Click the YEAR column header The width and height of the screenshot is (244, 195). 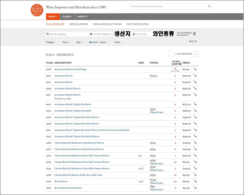[49, 63]
